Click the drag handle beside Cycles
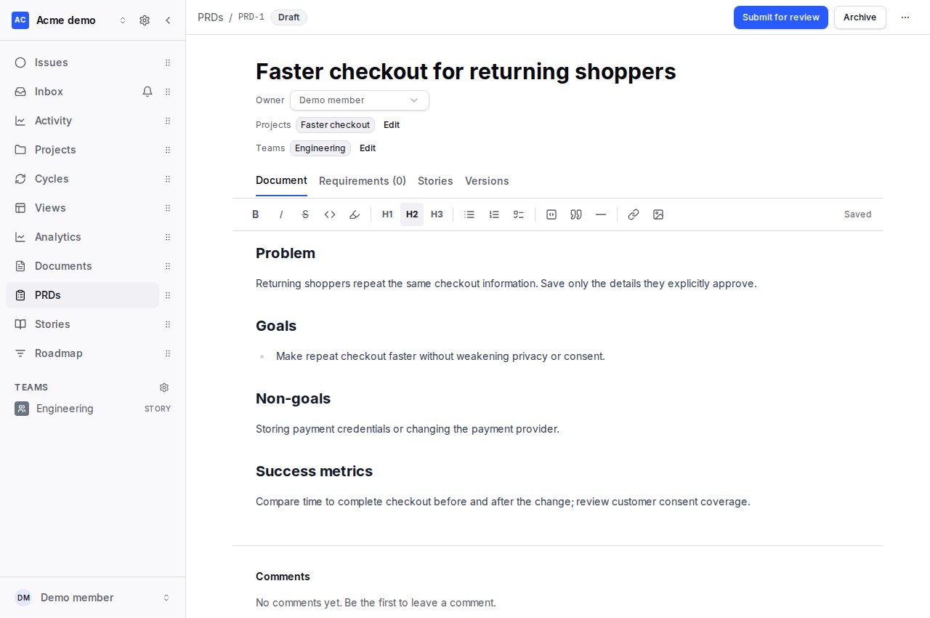 168,179
